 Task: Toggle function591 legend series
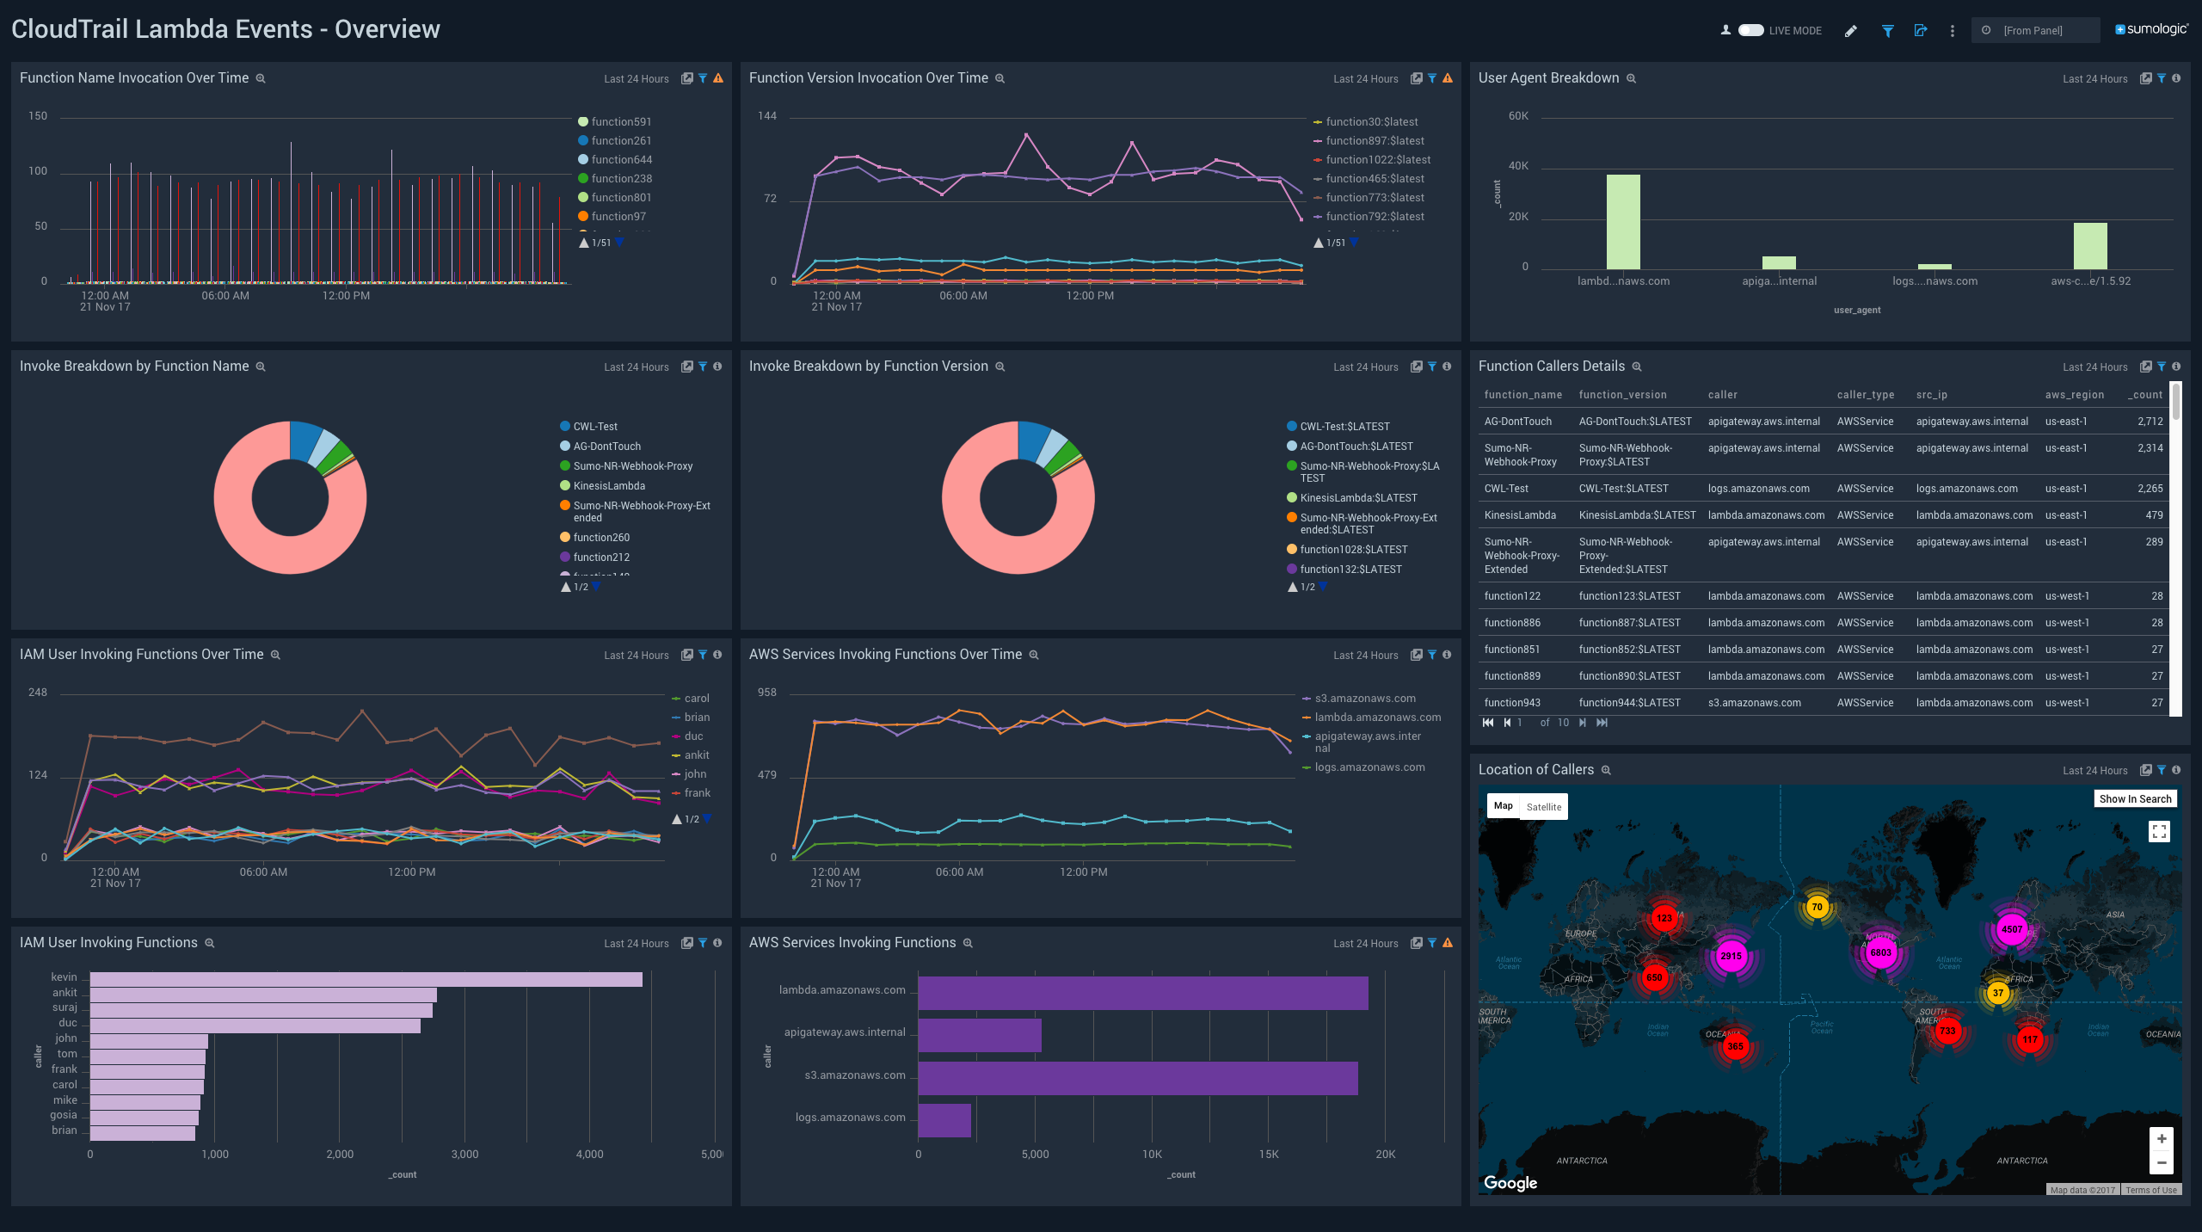pos(615,122)
